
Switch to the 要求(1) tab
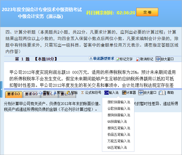click(x=13, y=94)
